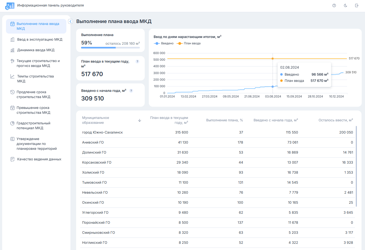The width and height of the screenshot is (365, 250).
Task: Open Градостроительный потенциал МКД
Action: click(36, 126)
